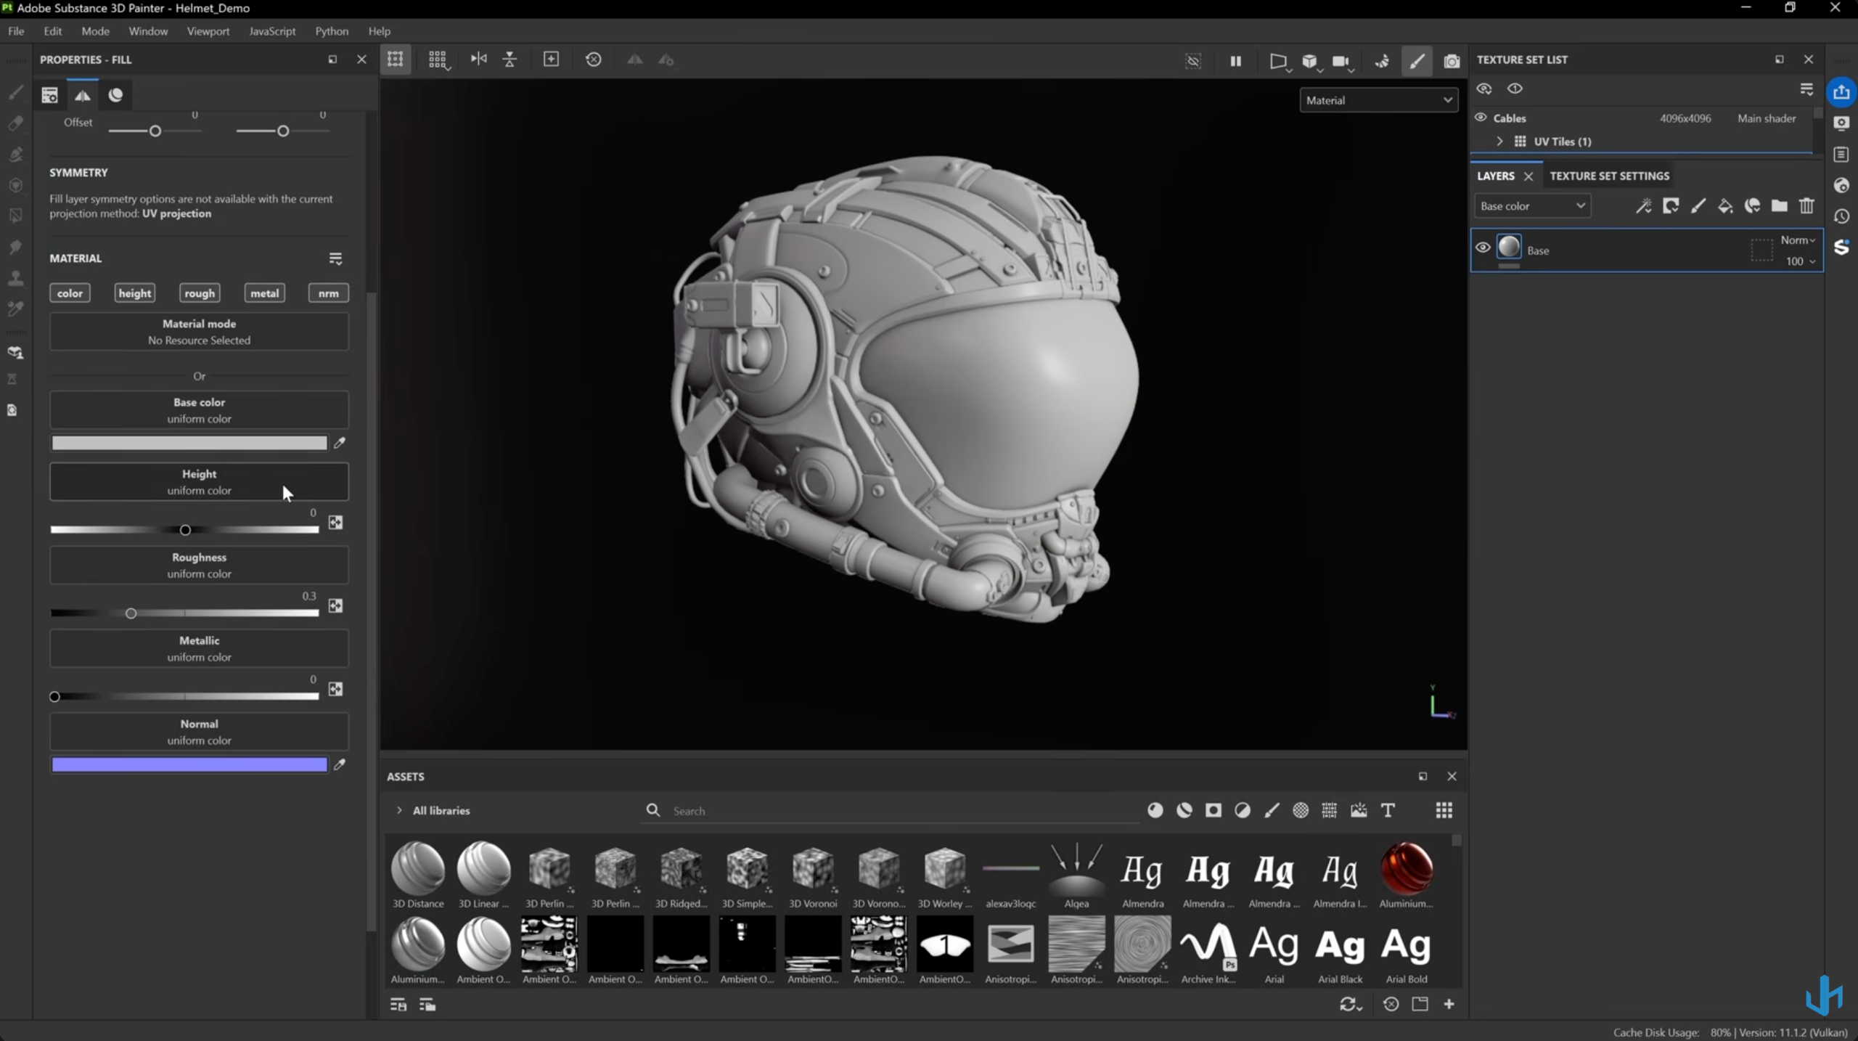Pause rendering with the pause icon
1858x1041 pixels.
tap(1235, 61)
